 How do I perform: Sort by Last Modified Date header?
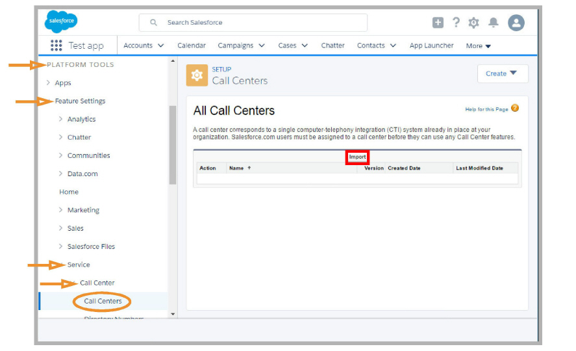479,168
